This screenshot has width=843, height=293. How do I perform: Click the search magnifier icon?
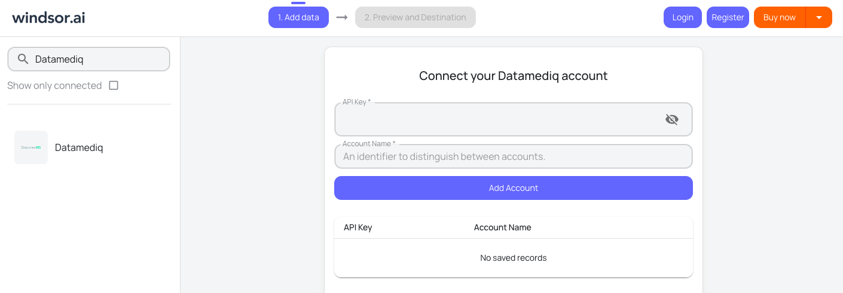pos(23,59)
